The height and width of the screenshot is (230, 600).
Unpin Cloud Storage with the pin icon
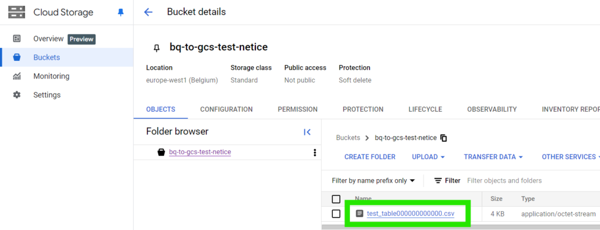121,13
